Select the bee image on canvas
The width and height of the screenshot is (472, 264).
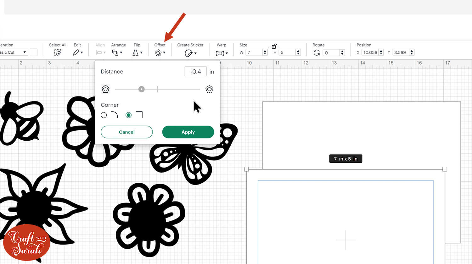pyautogui.click(x=21, y=119)
